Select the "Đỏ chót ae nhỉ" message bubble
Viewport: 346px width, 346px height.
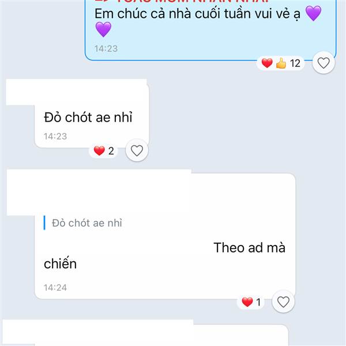click(92, 117)
